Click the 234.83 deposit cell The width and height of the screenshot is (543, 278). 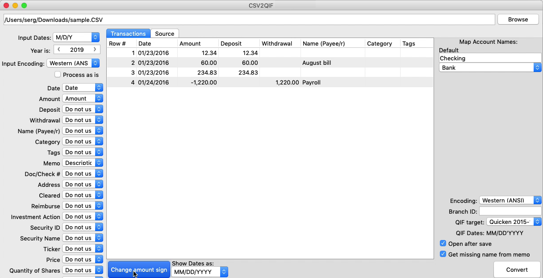click(239, 73)
